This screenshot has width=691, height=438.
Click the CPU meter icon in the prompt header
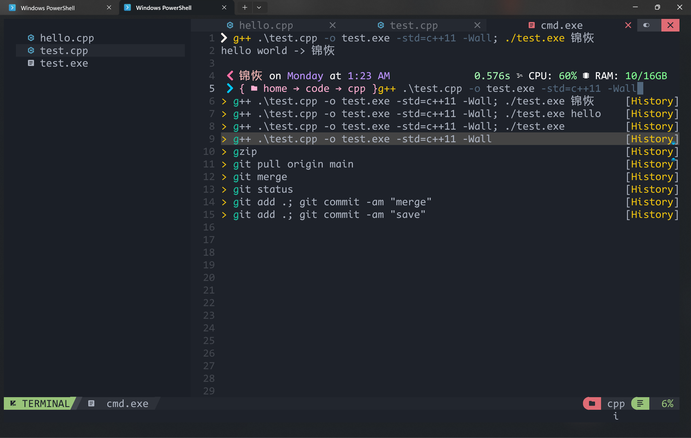[x=519, y=75]
